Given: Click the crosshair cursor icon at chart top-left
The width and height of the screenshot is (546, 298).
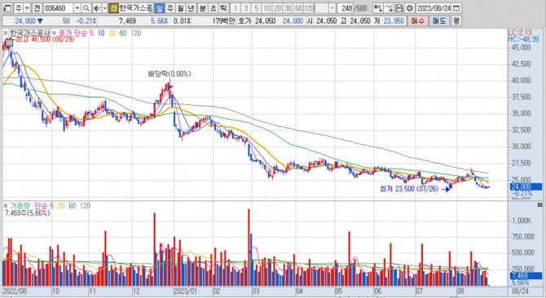Looking at the screenshot, I should coord(9,43).
